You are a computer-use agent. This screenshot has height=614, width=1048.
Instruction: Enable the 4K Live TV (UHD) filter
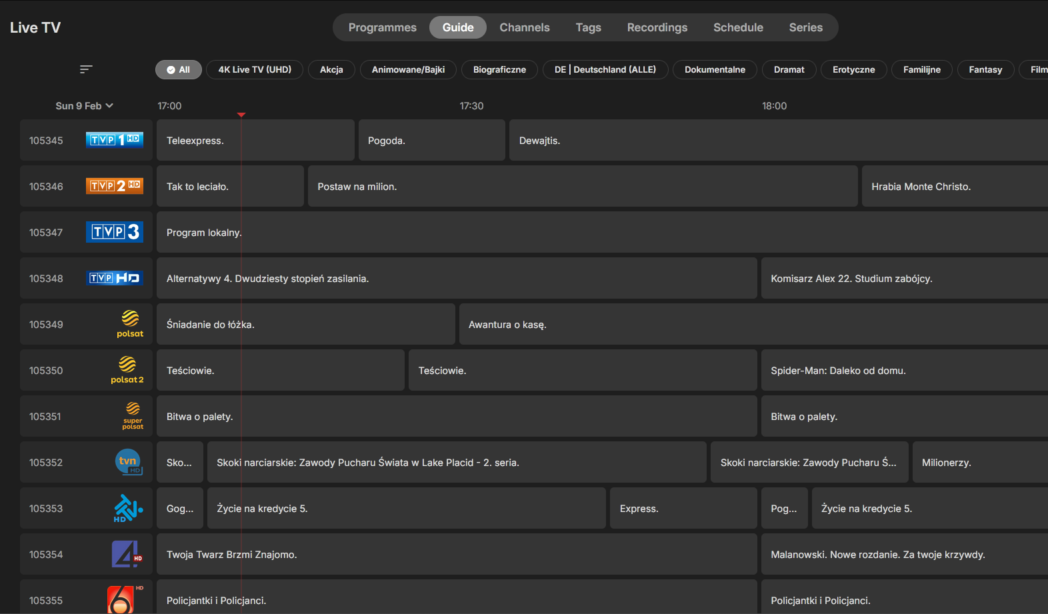click(255, 70)
